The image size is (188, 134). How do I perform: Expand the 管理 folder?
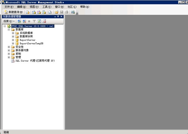tap(9, 57)
